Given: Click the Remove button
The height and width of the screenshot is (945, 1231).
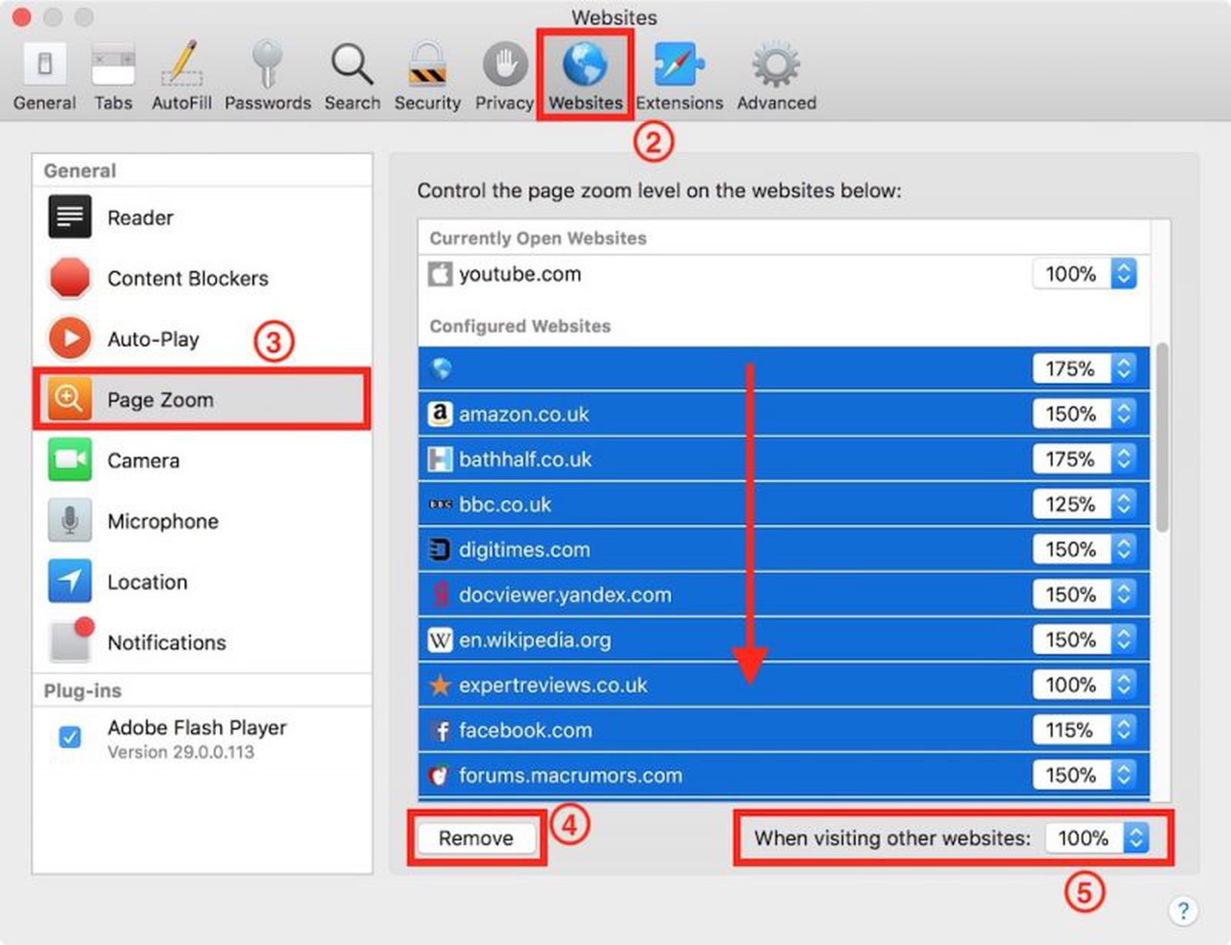Looking at the screenshot, I should [x=475, y=838].
